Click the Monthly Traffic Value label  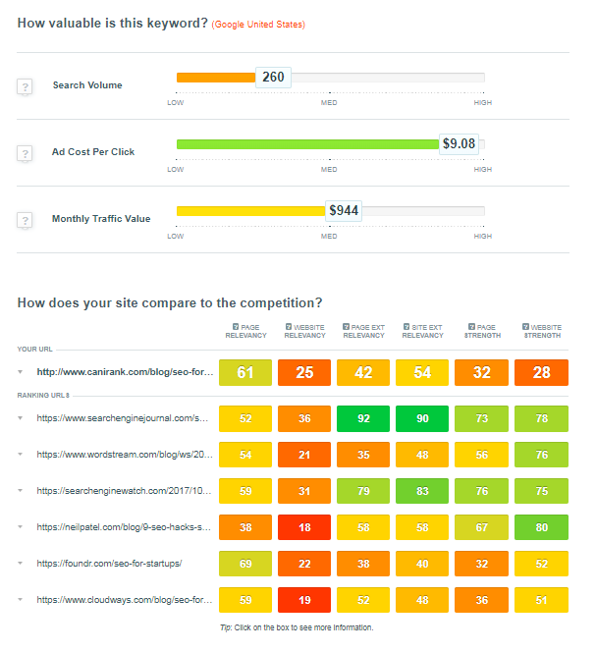click(101, 219)
